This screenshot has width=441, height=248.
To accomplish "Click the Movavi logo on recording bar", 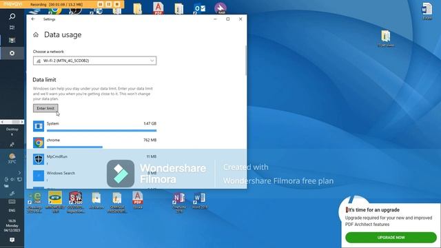I will pyautogui.click(x=12, y=4).
